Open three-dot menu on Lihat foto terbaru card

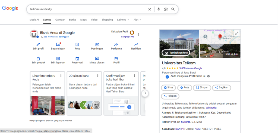(x=61, y=75)
